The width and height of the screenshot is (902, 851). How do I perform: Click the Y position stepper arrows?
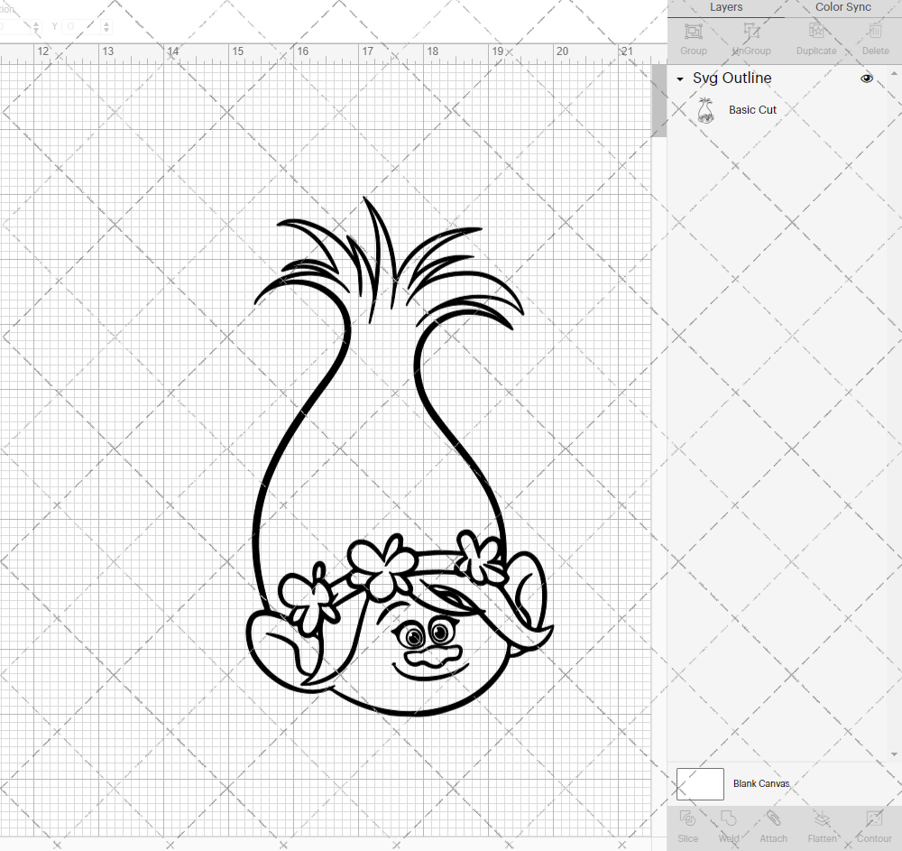[x=107, y=27]
